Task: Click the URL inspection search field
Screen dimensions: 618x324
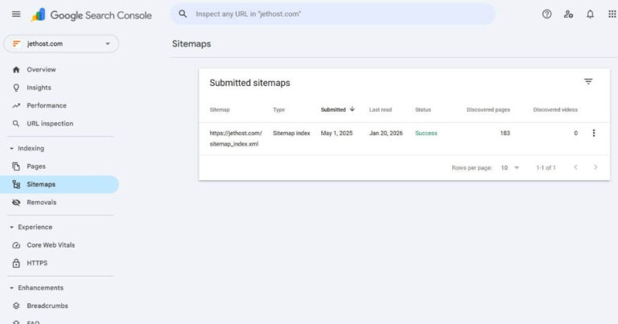Action: tap(332, 14)
